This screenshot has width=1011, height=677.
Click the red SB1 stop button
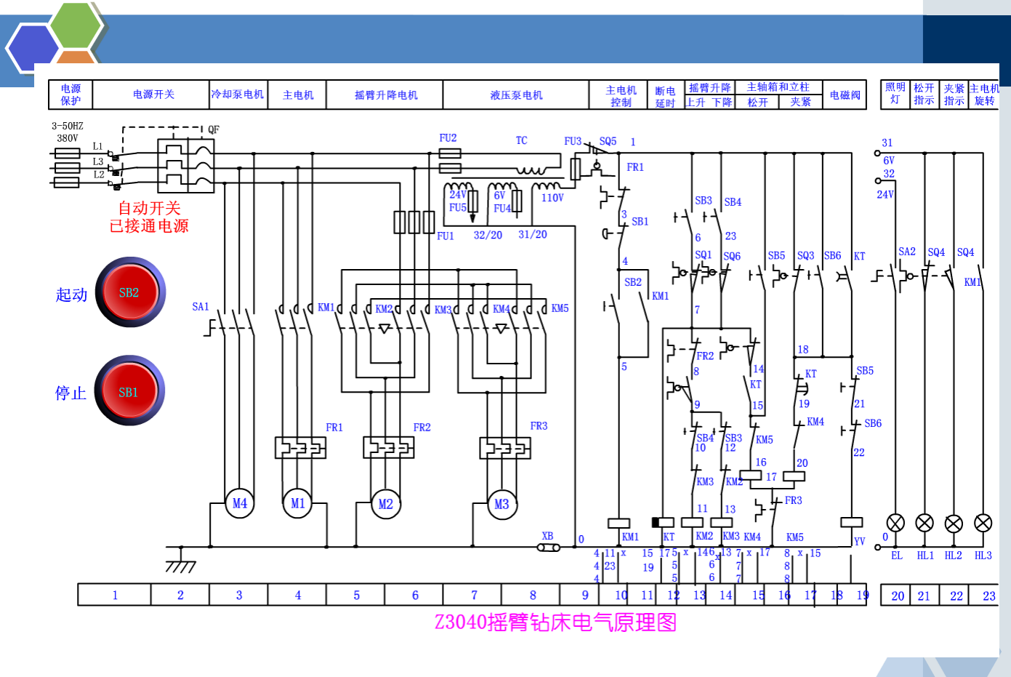130,390
